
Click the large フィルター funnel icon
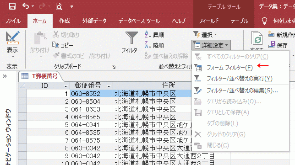tap(131, 38)
